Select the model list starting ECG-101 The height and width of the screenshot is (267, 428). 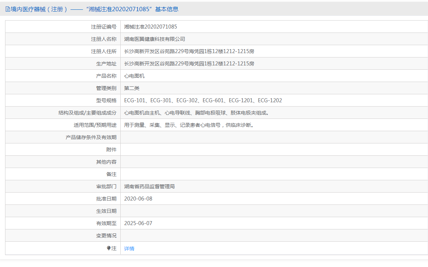point(203,100)
